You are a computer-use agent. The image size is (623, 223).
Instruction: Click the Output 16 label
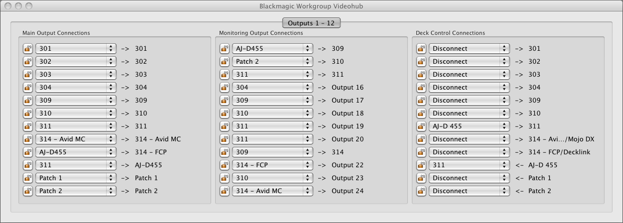[x=348, y=88]
